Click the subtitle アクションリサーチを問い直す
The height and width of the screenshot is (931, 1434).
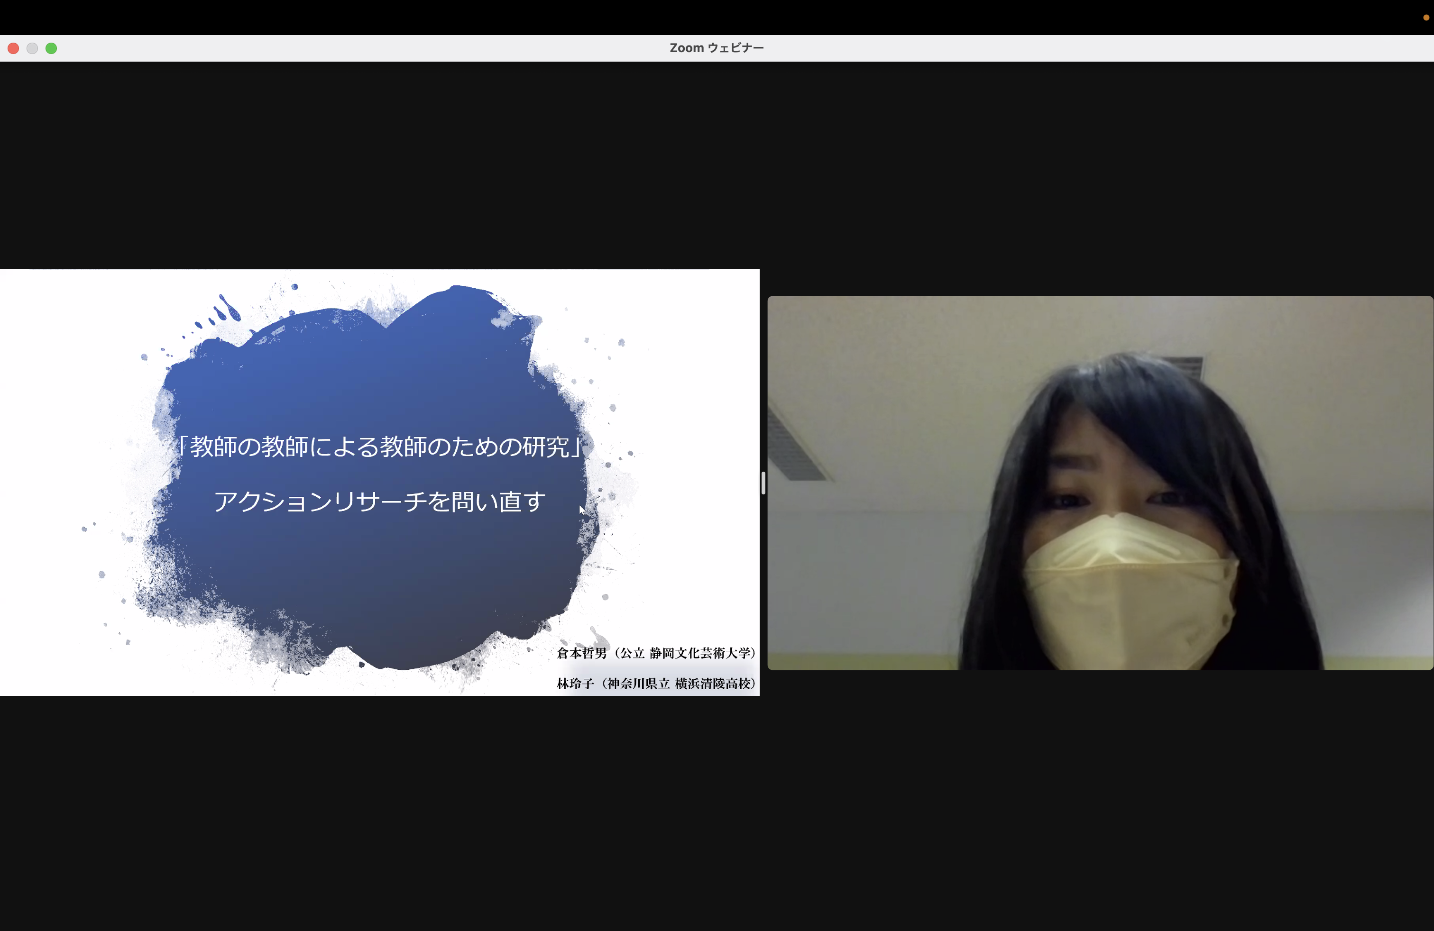click(379, 501)
